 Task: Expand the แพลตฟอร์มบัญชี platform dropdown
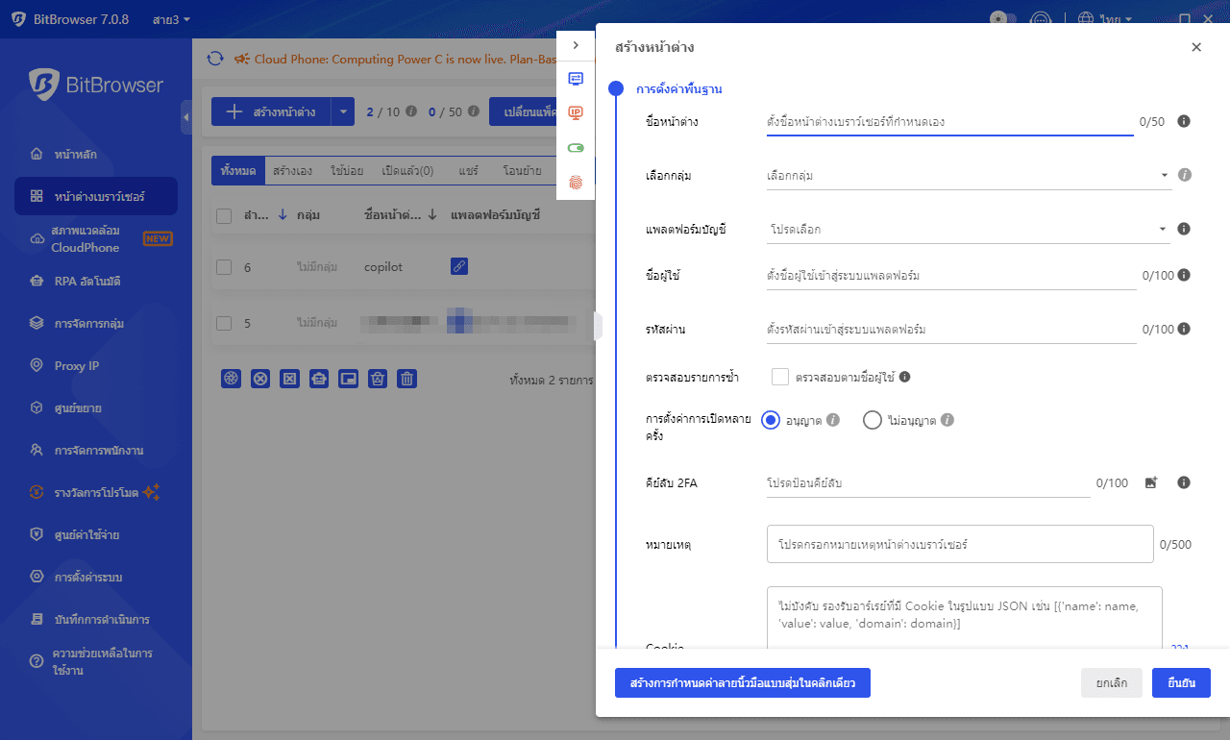964,230
